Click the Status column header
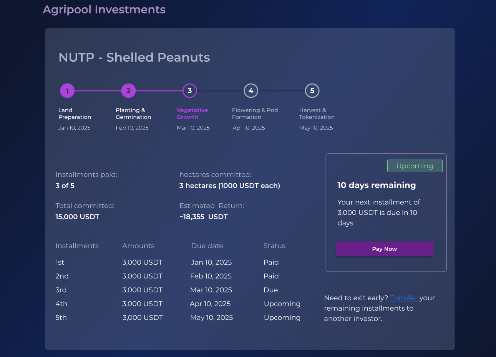This screenshot has width=496, height=357. (274, 246)
